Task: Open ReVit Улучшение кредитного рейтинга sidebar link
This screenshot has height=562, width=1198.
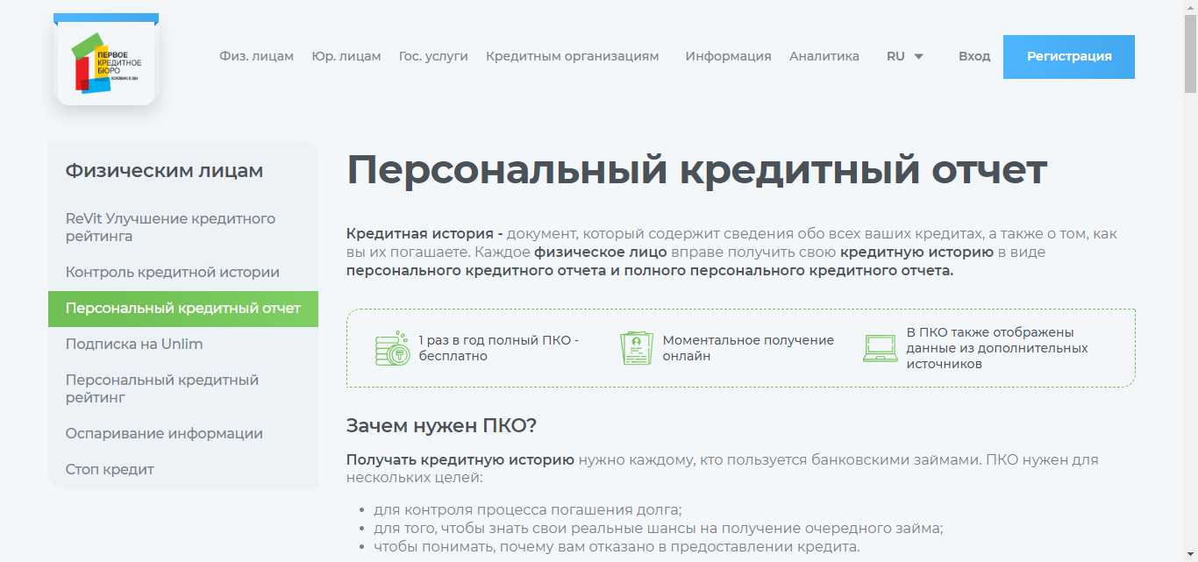Action: click(x=183, y=227)
